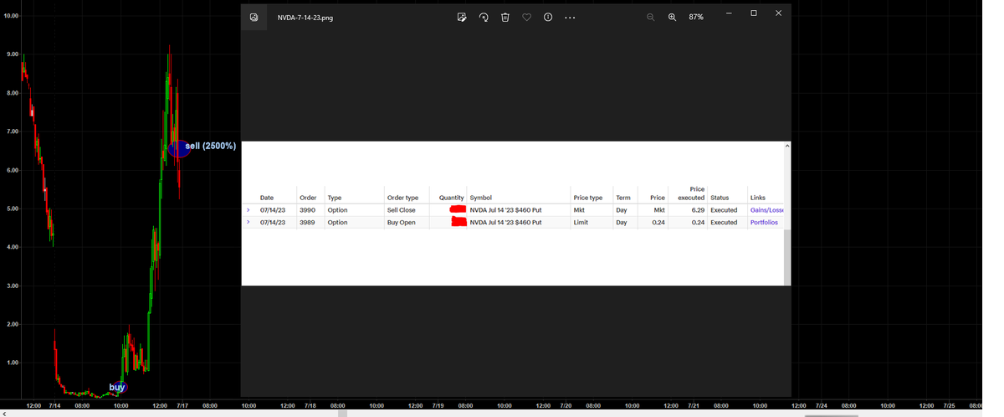This screenshot has height=417, width=1004.
Task: Click the Limit price type cell
Action: tap(581, 223)
